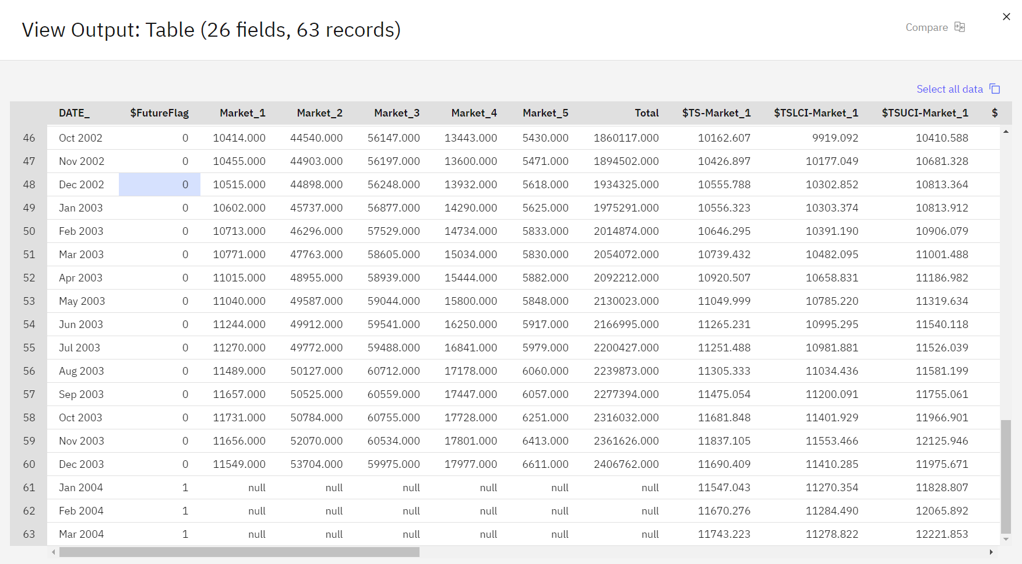This screenshot has width=1022, height=564.
Task: Click Total value 1860117.000
Action: (626, 138)
